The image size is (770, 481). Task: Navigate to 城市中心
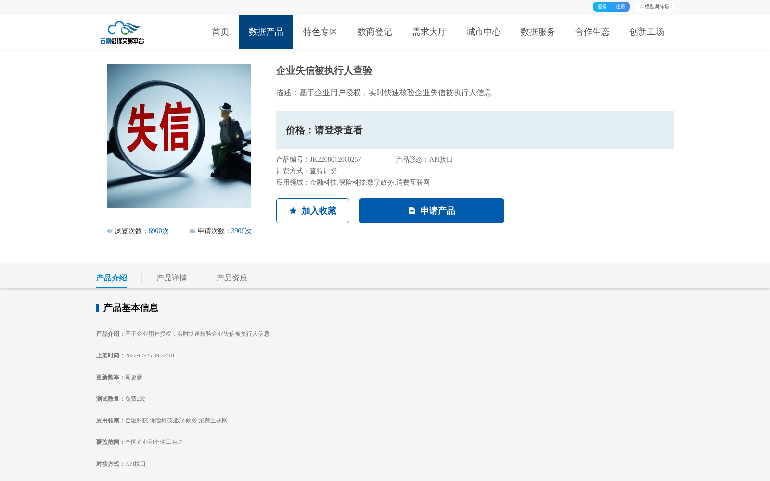click(x=483, y=32)
